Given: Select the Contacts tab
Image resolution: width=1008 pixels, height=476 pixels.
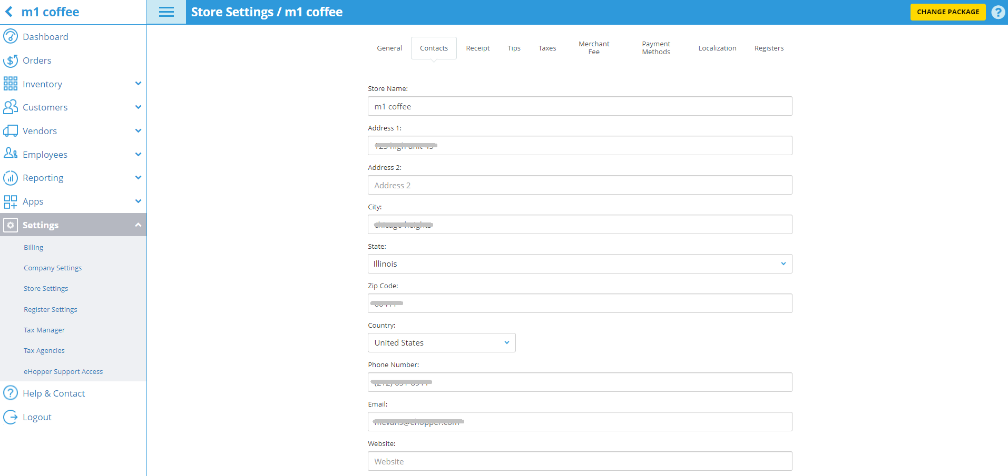Looking at the screenshot, I should [434, 48].
